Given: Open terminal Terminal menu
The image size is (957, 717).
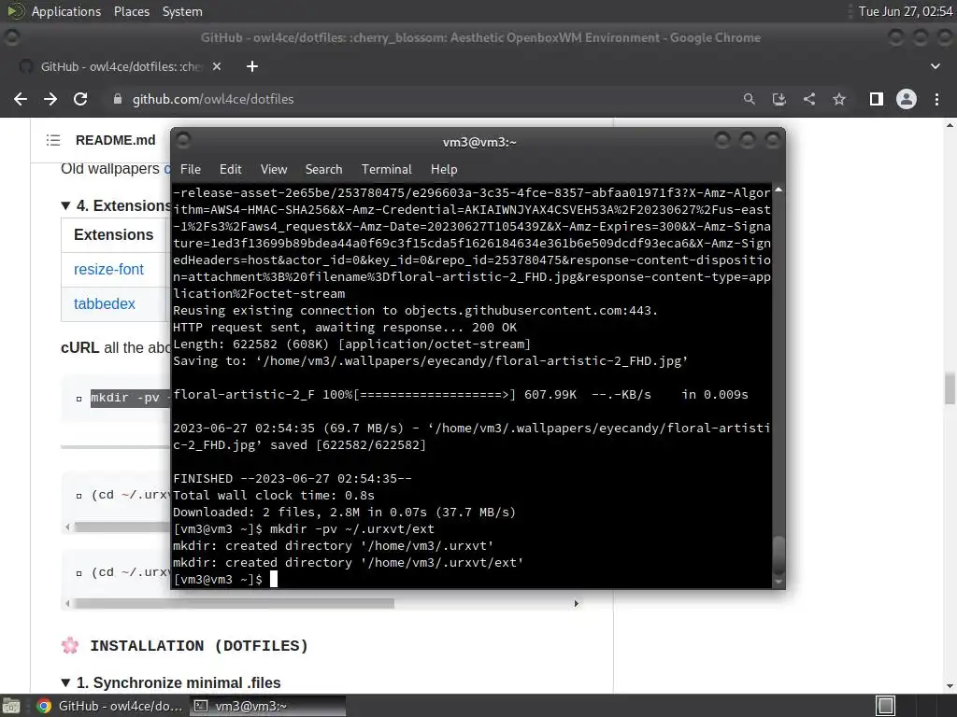Looking at the screenshot, I should [x=386, y=170].
